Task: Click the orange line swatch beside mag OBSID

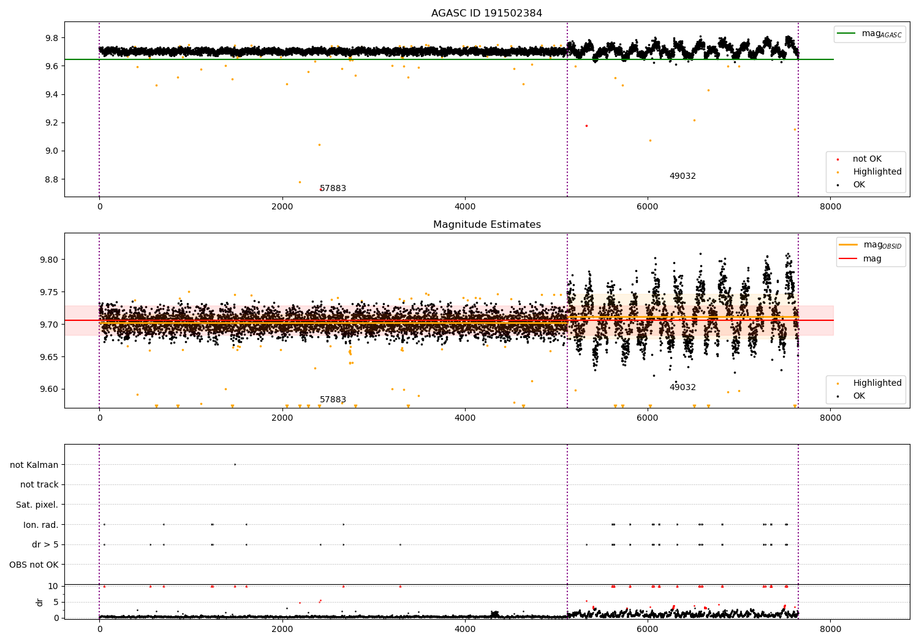Action: click(849, 245)
